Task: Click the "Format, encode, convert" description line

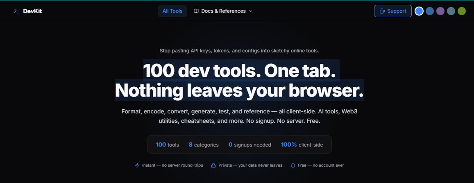Action: pyautogui.click(x=239, y=111)
